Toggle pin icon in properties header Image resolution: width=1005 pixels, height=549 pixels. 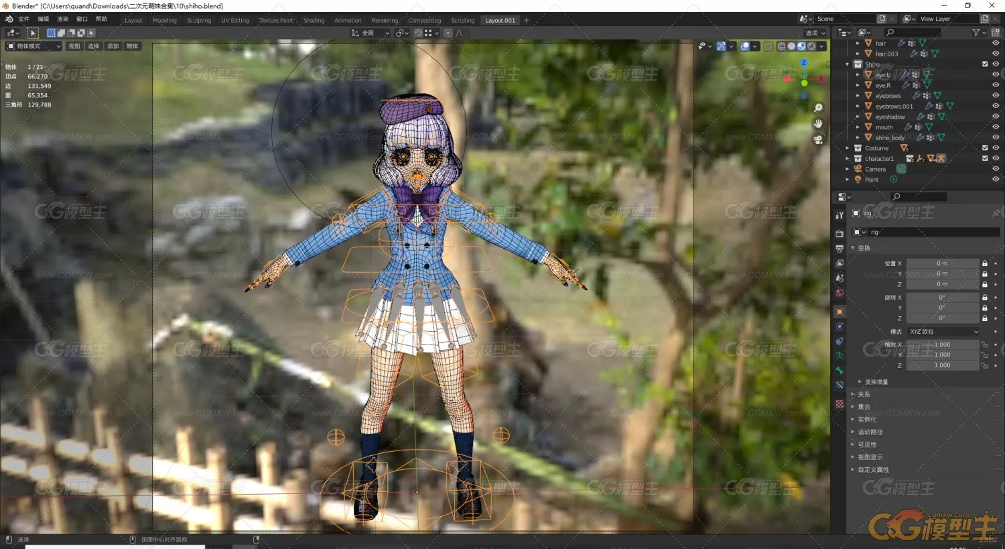(x=996, y=213)
